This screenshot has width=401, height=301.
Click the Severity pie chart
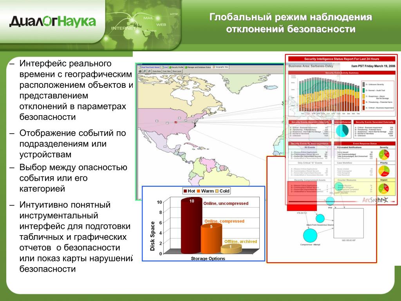coord(384,154)
